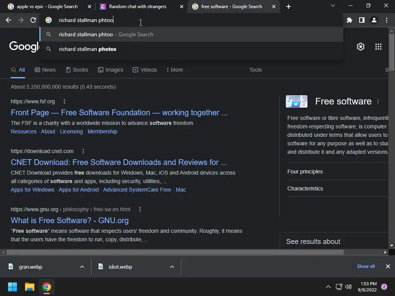Select the All results tab
This screenshot has width=395, height=296.
click(x=18, y=70)
